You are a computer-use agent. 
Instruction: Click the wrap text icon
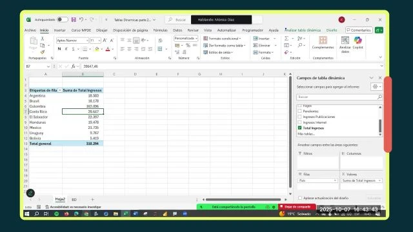tap(160, 40)
